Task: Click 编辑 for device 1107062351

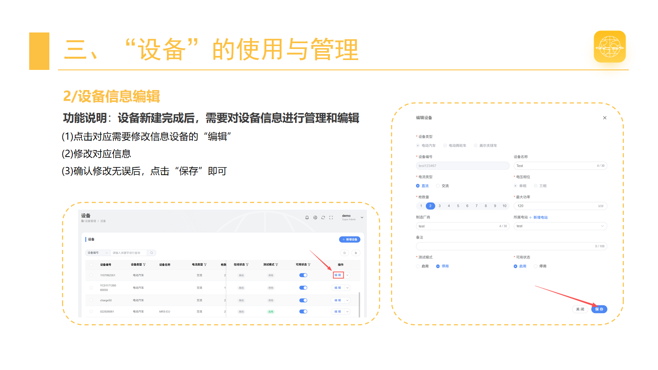Action: 338,275
